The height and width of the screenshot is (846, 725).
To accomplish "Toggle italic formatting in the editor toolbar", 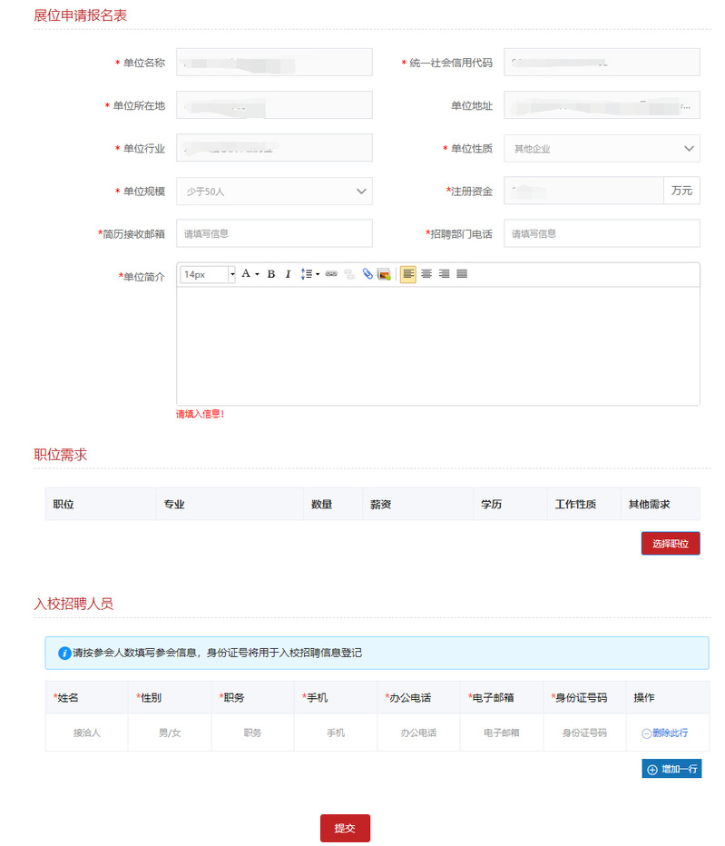I will click(x=288, y=274).
